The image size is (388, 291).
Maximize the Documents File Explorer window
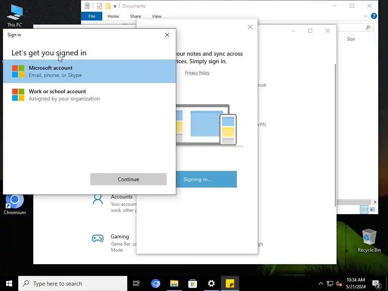click(x=352, y=6)
